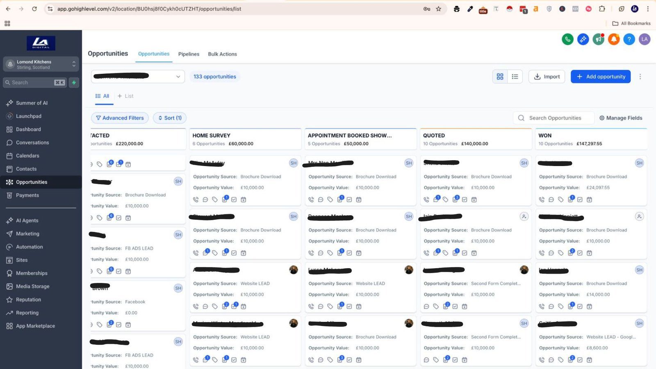
Task: Open Conversations in the sidebar
Action: pos(32,143)
